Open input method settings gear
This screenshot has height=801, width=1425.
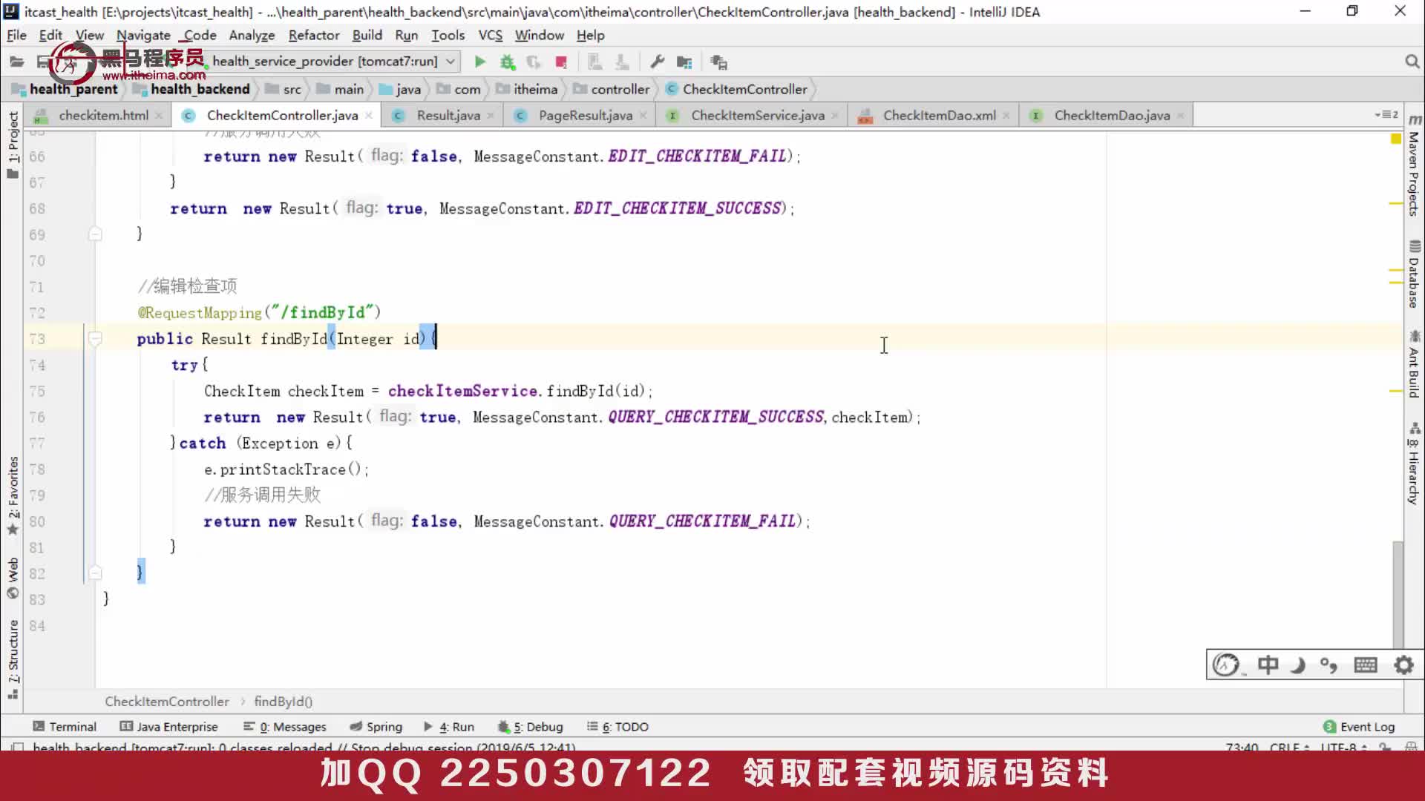(x=1403, y=665)
